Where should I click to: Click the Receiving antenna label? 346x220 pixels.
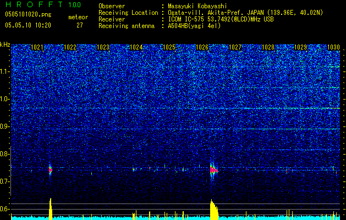pos(127,26)
